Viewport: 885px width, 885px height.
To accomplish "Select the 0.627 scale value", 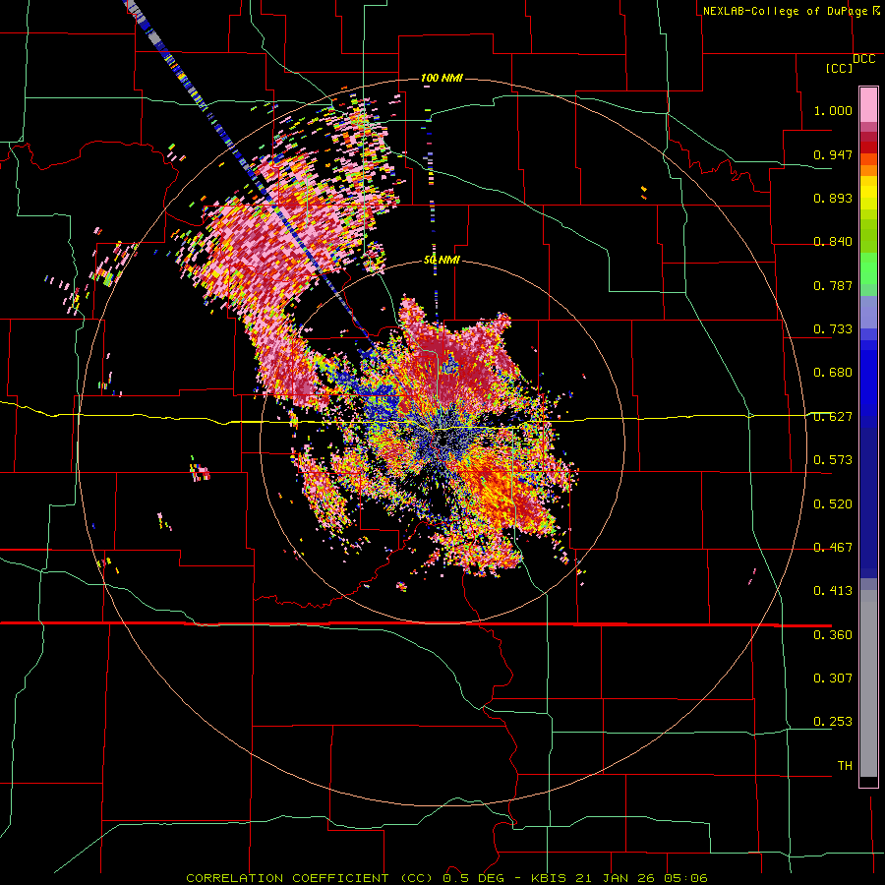I will pos(833,417).
